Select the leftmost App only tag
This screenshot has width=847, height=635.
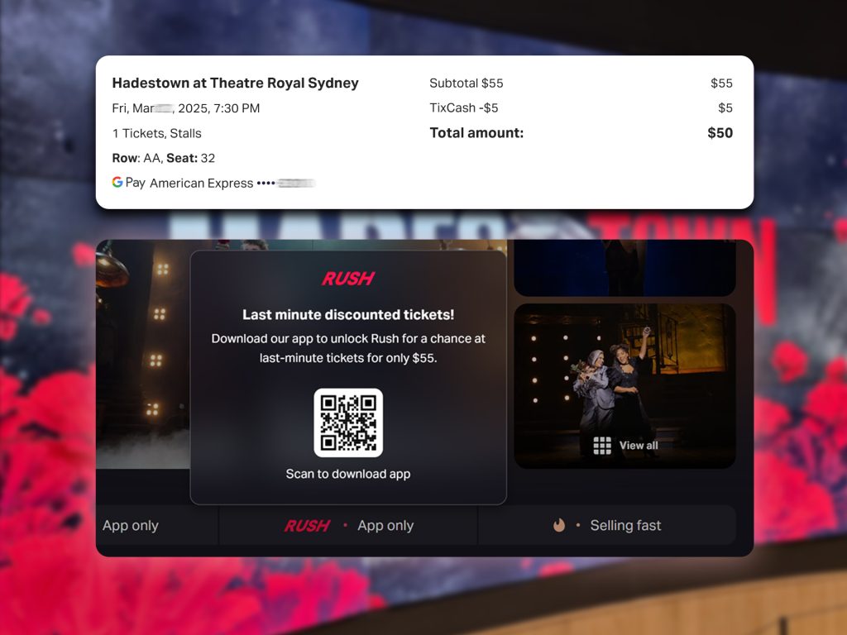tap(157, 525)
